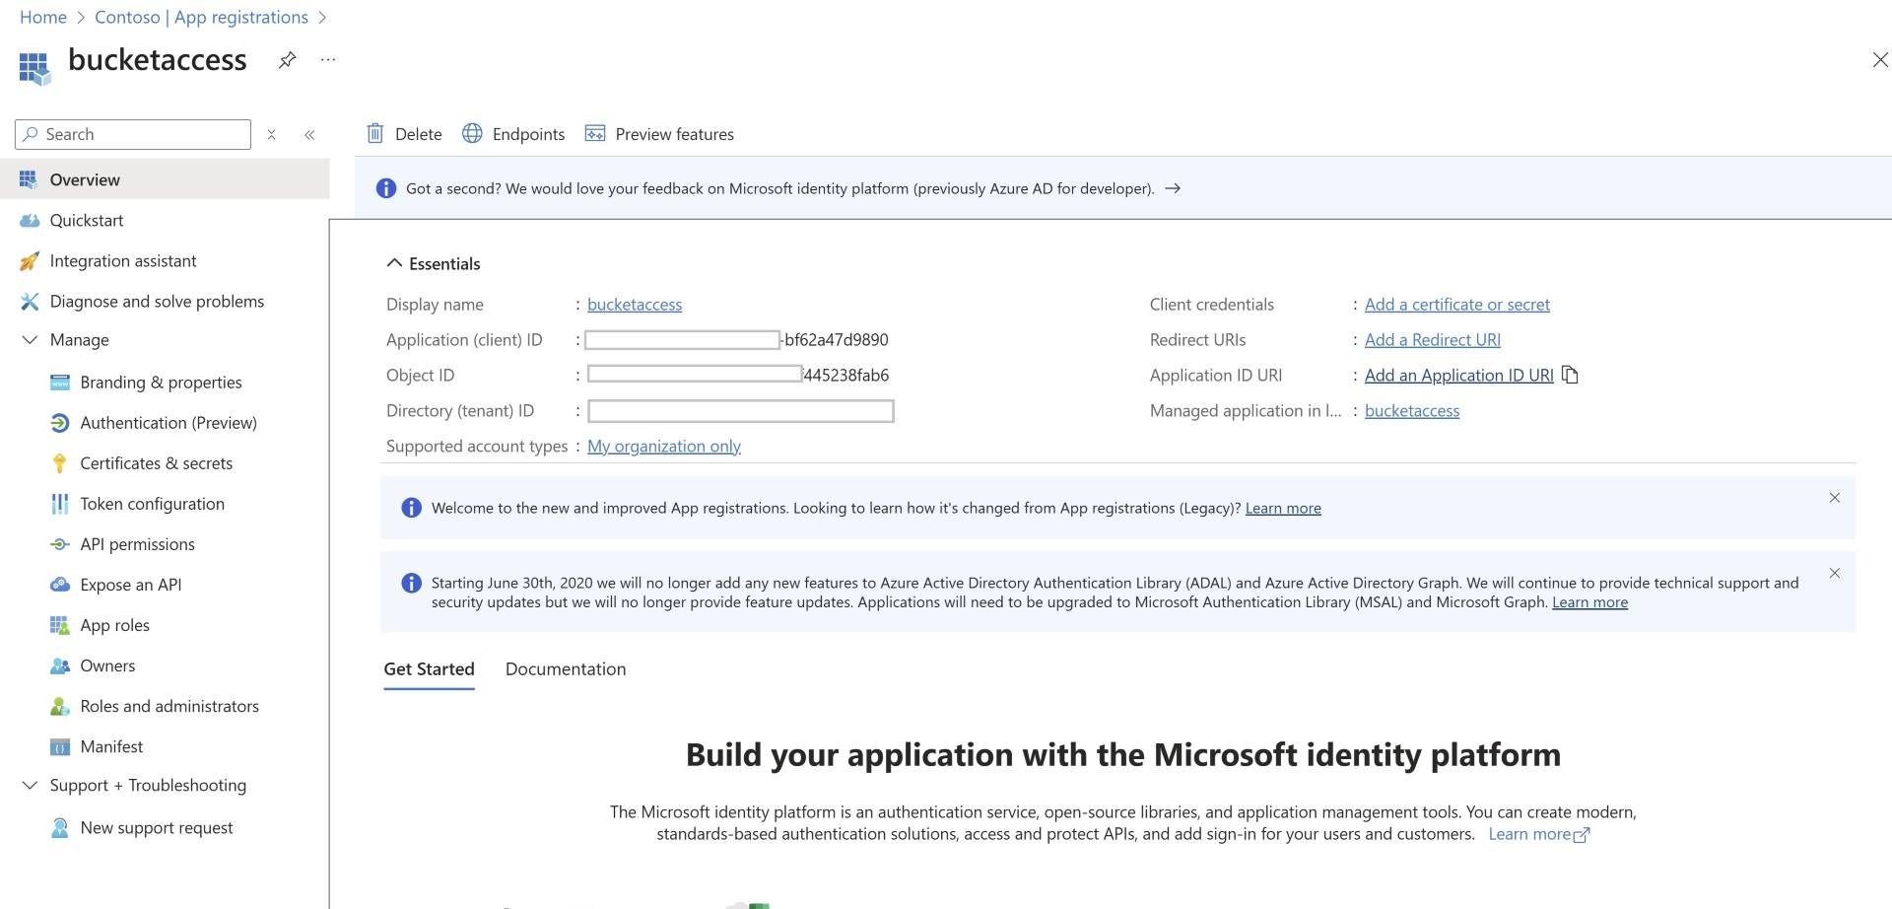Select Certificates & secrets in Manage
This screenshot has height=909, width=1892.
(156, 462)
